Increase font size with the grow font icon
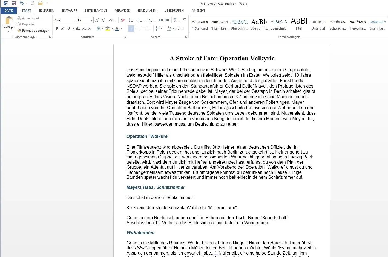388x257 pixels. coord(97,20)
